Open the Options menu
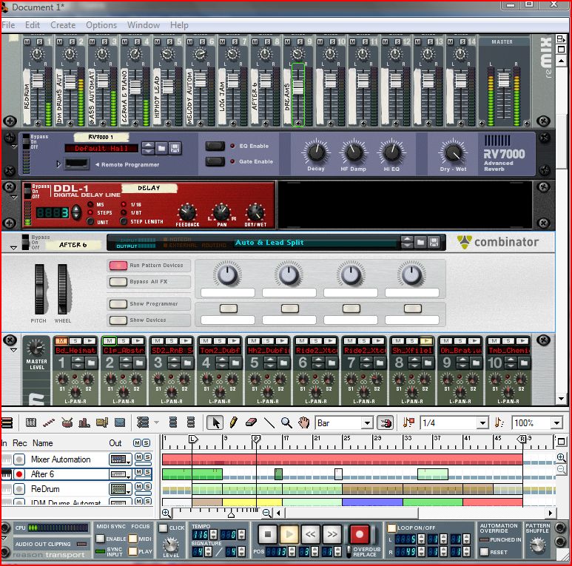572x566 pixels. tap(101, 25)
